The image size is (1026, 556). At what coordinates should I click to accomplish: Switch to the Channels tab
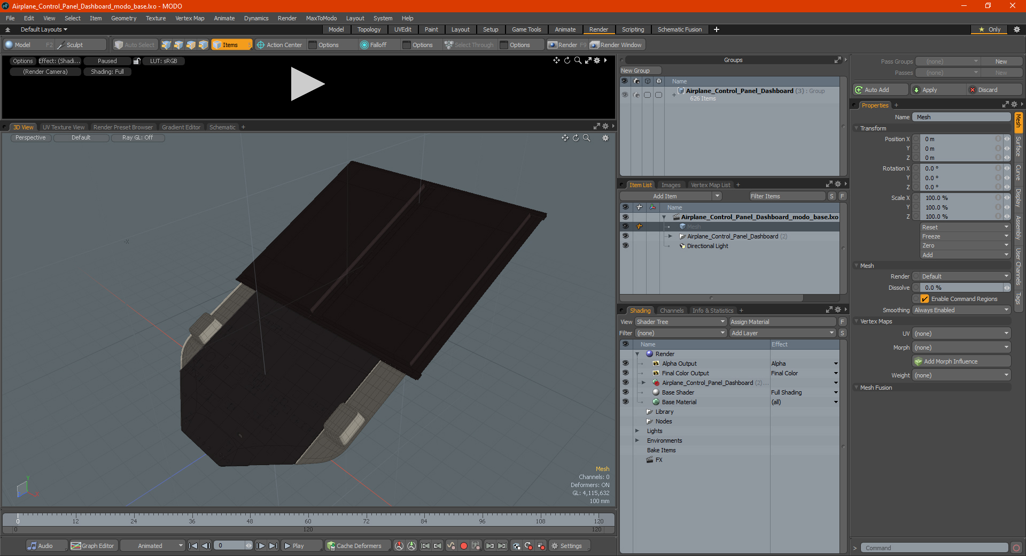[x=672, y=311]
